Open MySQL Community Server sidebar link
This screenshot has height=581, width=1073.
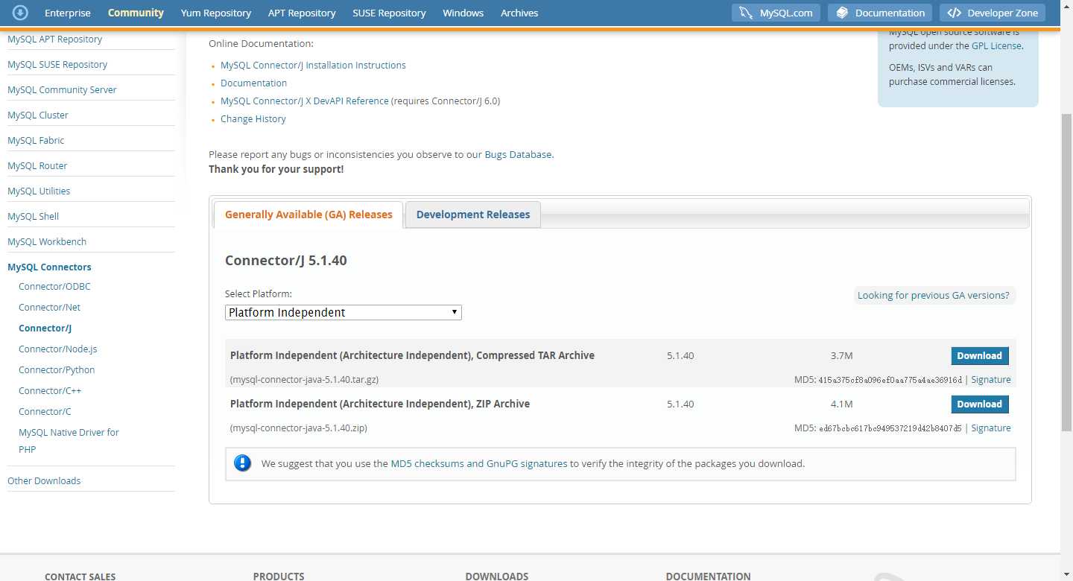point(62,89)
